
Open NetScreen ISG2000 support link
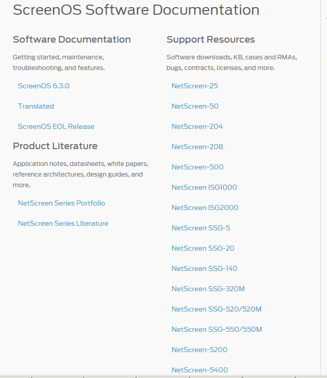tap(205, 208)
